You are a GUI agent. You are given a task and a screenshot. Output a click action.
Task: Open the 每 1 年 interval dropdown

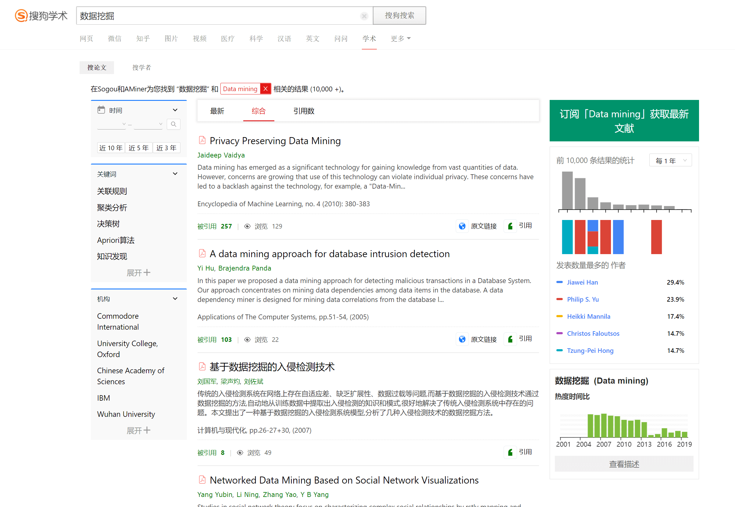click(671, 161)
